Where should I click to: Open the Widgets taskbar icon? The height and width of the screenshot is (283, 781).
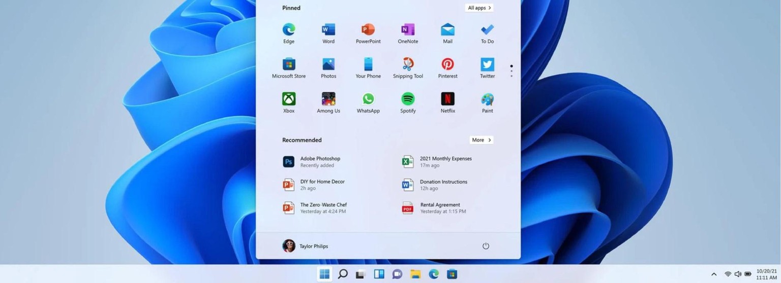pos(379,274)
